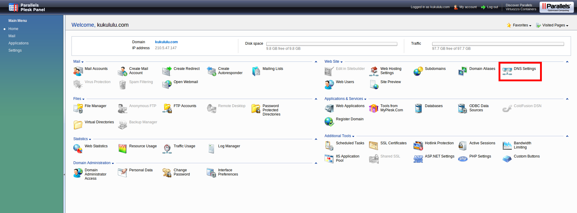Click the Hotlink Protection icon
The height and width of the screenshot is (213, 577).
pos(418,146)
